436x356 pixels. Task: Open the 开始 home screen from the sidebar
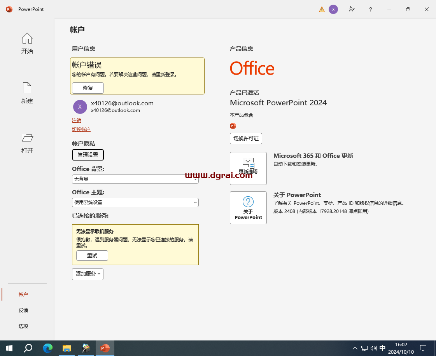27,44
